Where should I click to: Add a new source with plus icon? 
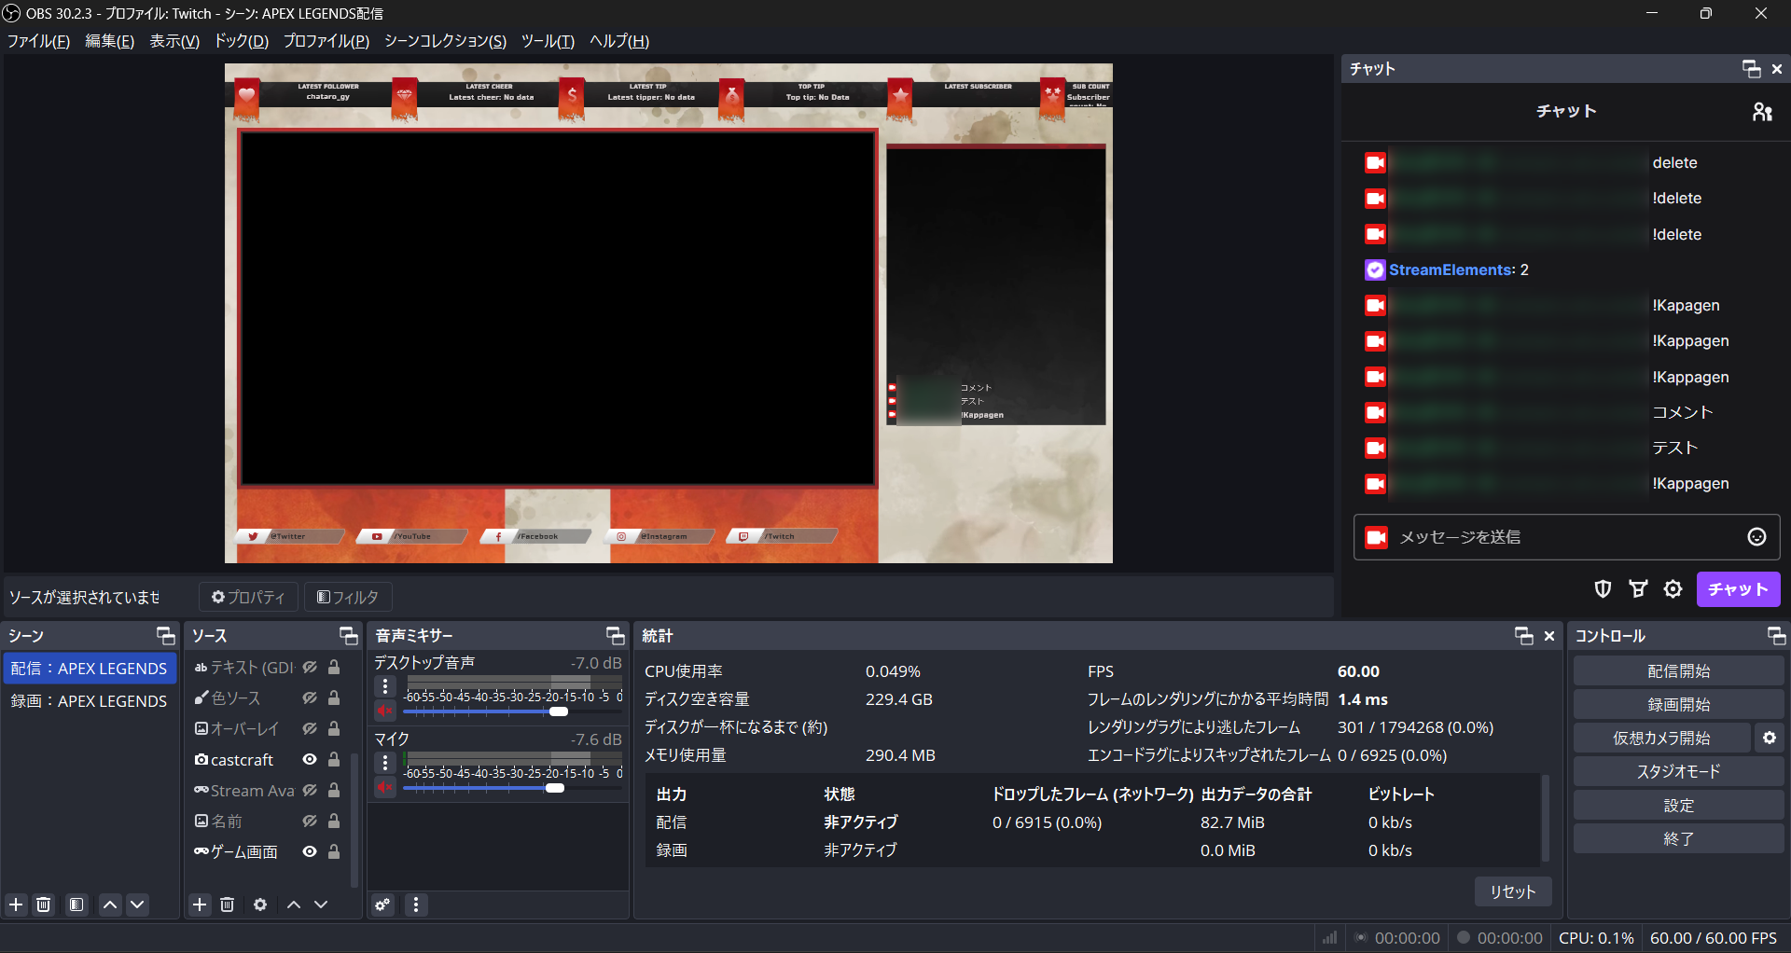click(x=200, y=905)
